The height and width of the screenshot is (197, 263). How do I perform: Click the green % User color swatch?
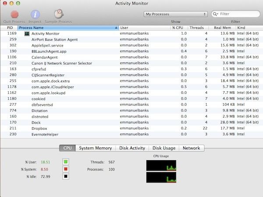pos(66,162)
